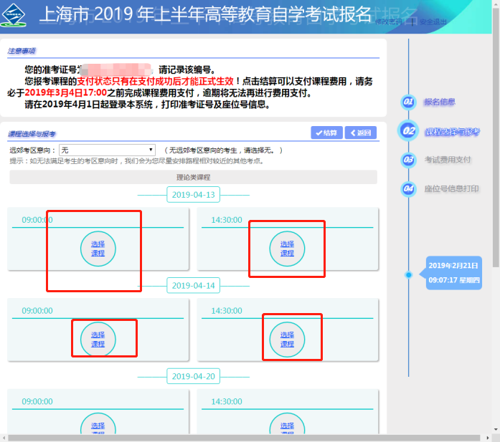Select course for 2019-04-13 at 14:30:00

click(x=287, y=249)
